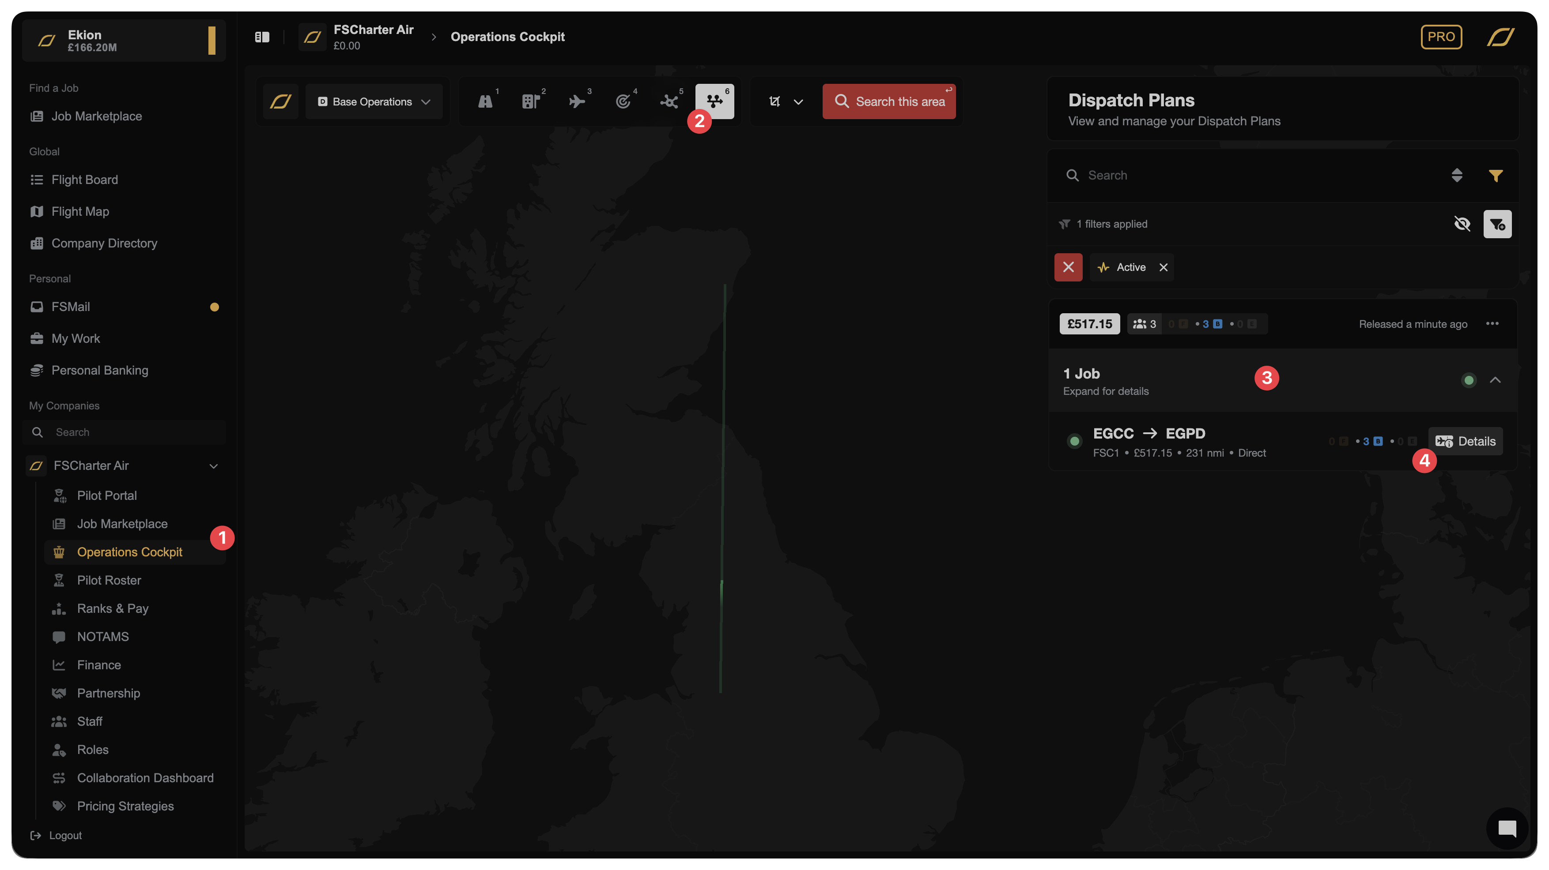
Task: Toggle the sidebar panel layout icon
Action: (x=262, y=37)
